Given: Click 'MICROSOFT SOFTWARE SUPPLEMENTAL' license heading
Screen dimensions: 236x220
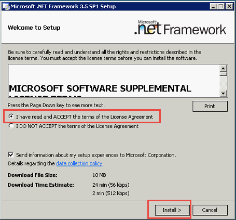Looking at the screenshot, I should click(x=100, y=88).
